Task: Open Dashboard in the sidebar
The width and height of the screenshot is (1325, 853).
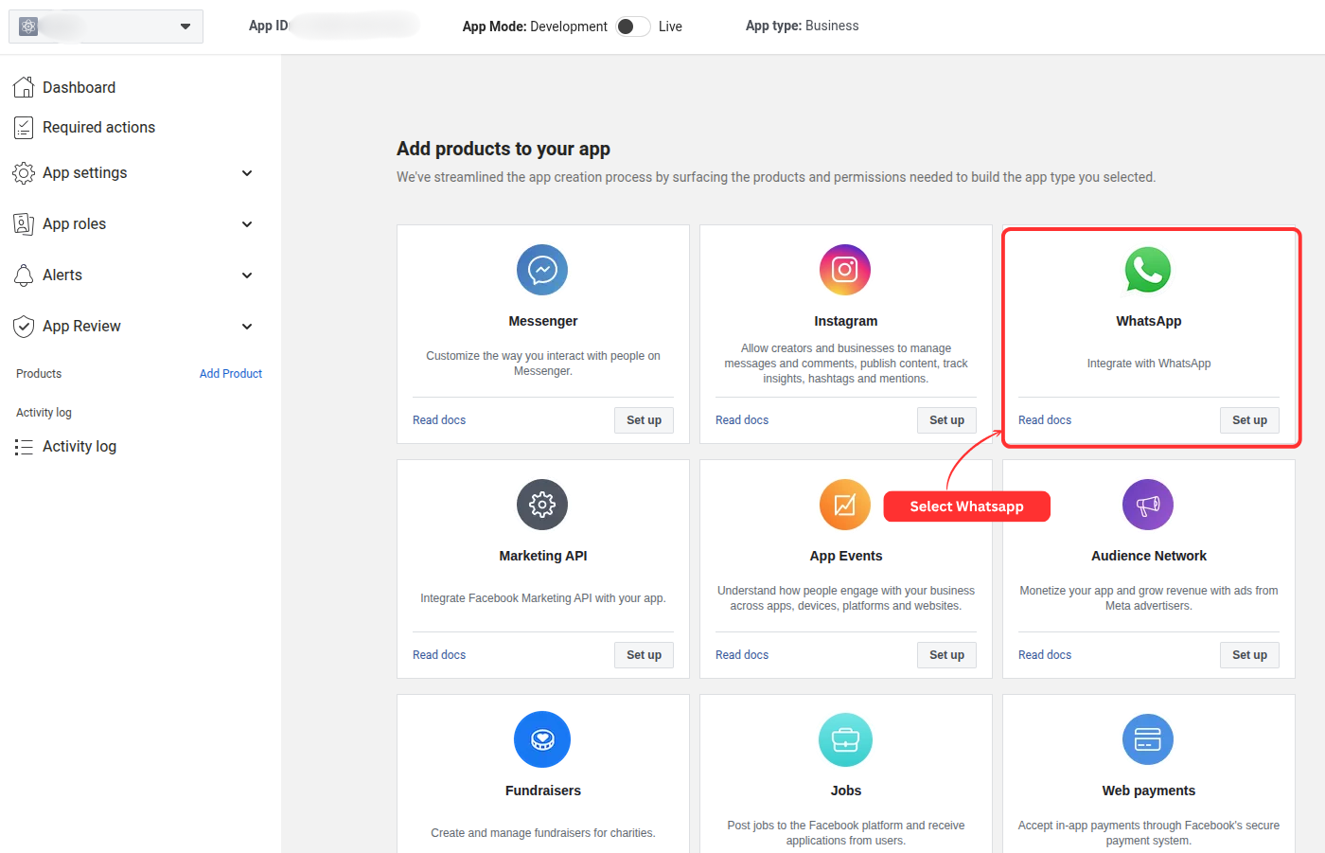Action: pos(79,87)
